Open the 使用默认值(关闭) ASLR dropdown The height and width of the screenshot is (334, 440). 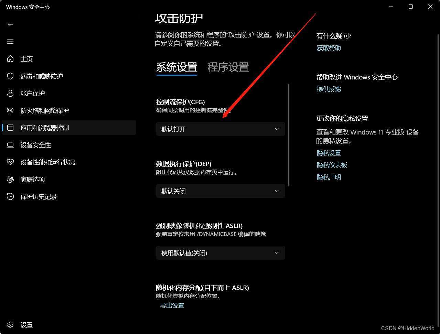221,253
